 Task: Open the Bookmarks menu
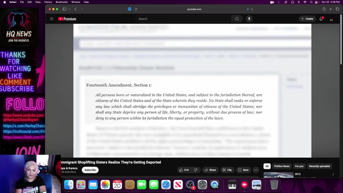62,2
